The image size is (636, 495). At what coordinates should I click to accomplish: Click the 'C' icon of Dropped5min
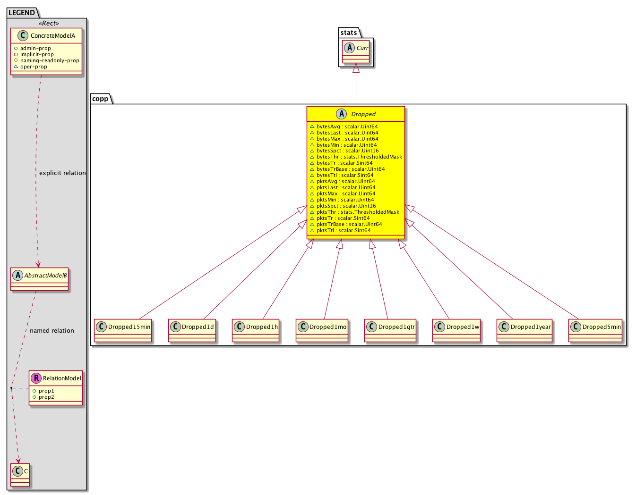coord(576,327)
